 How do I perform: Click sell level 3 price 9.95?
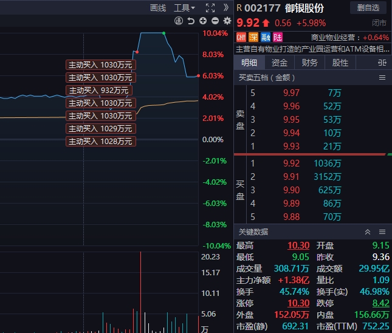coord(291,120)
